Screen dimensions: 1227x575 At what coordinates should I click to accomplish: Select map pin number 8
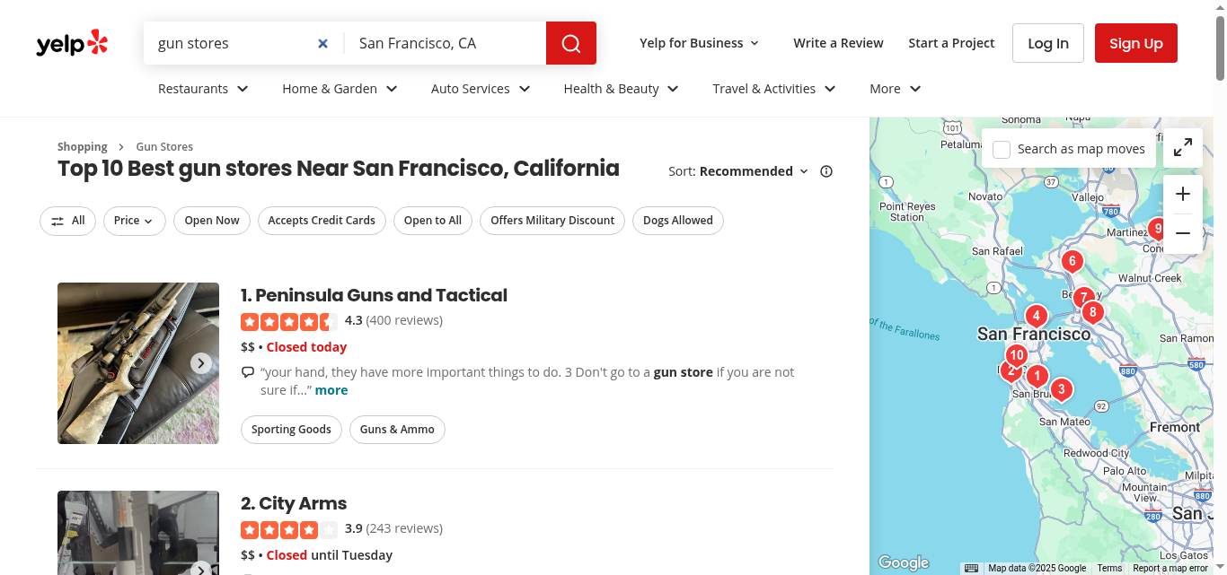[x=1092, y=312]
